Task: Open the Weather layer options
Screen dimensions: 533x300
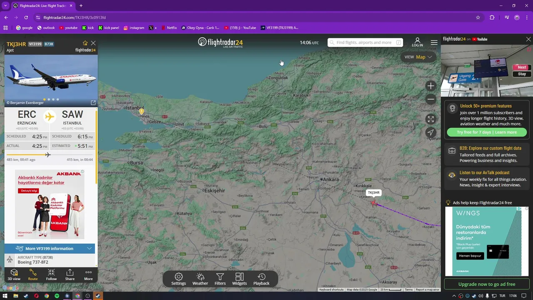Action: coord(200,279)
